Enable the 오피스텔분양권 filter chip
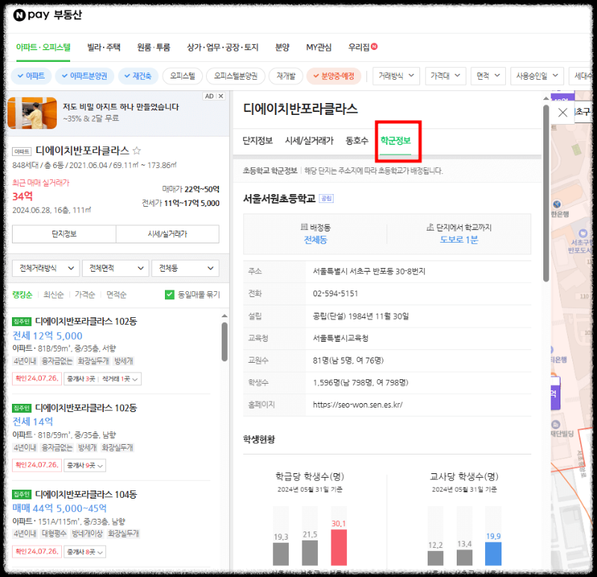This screenshot has height=577, width=597. [x=236, y=76]
